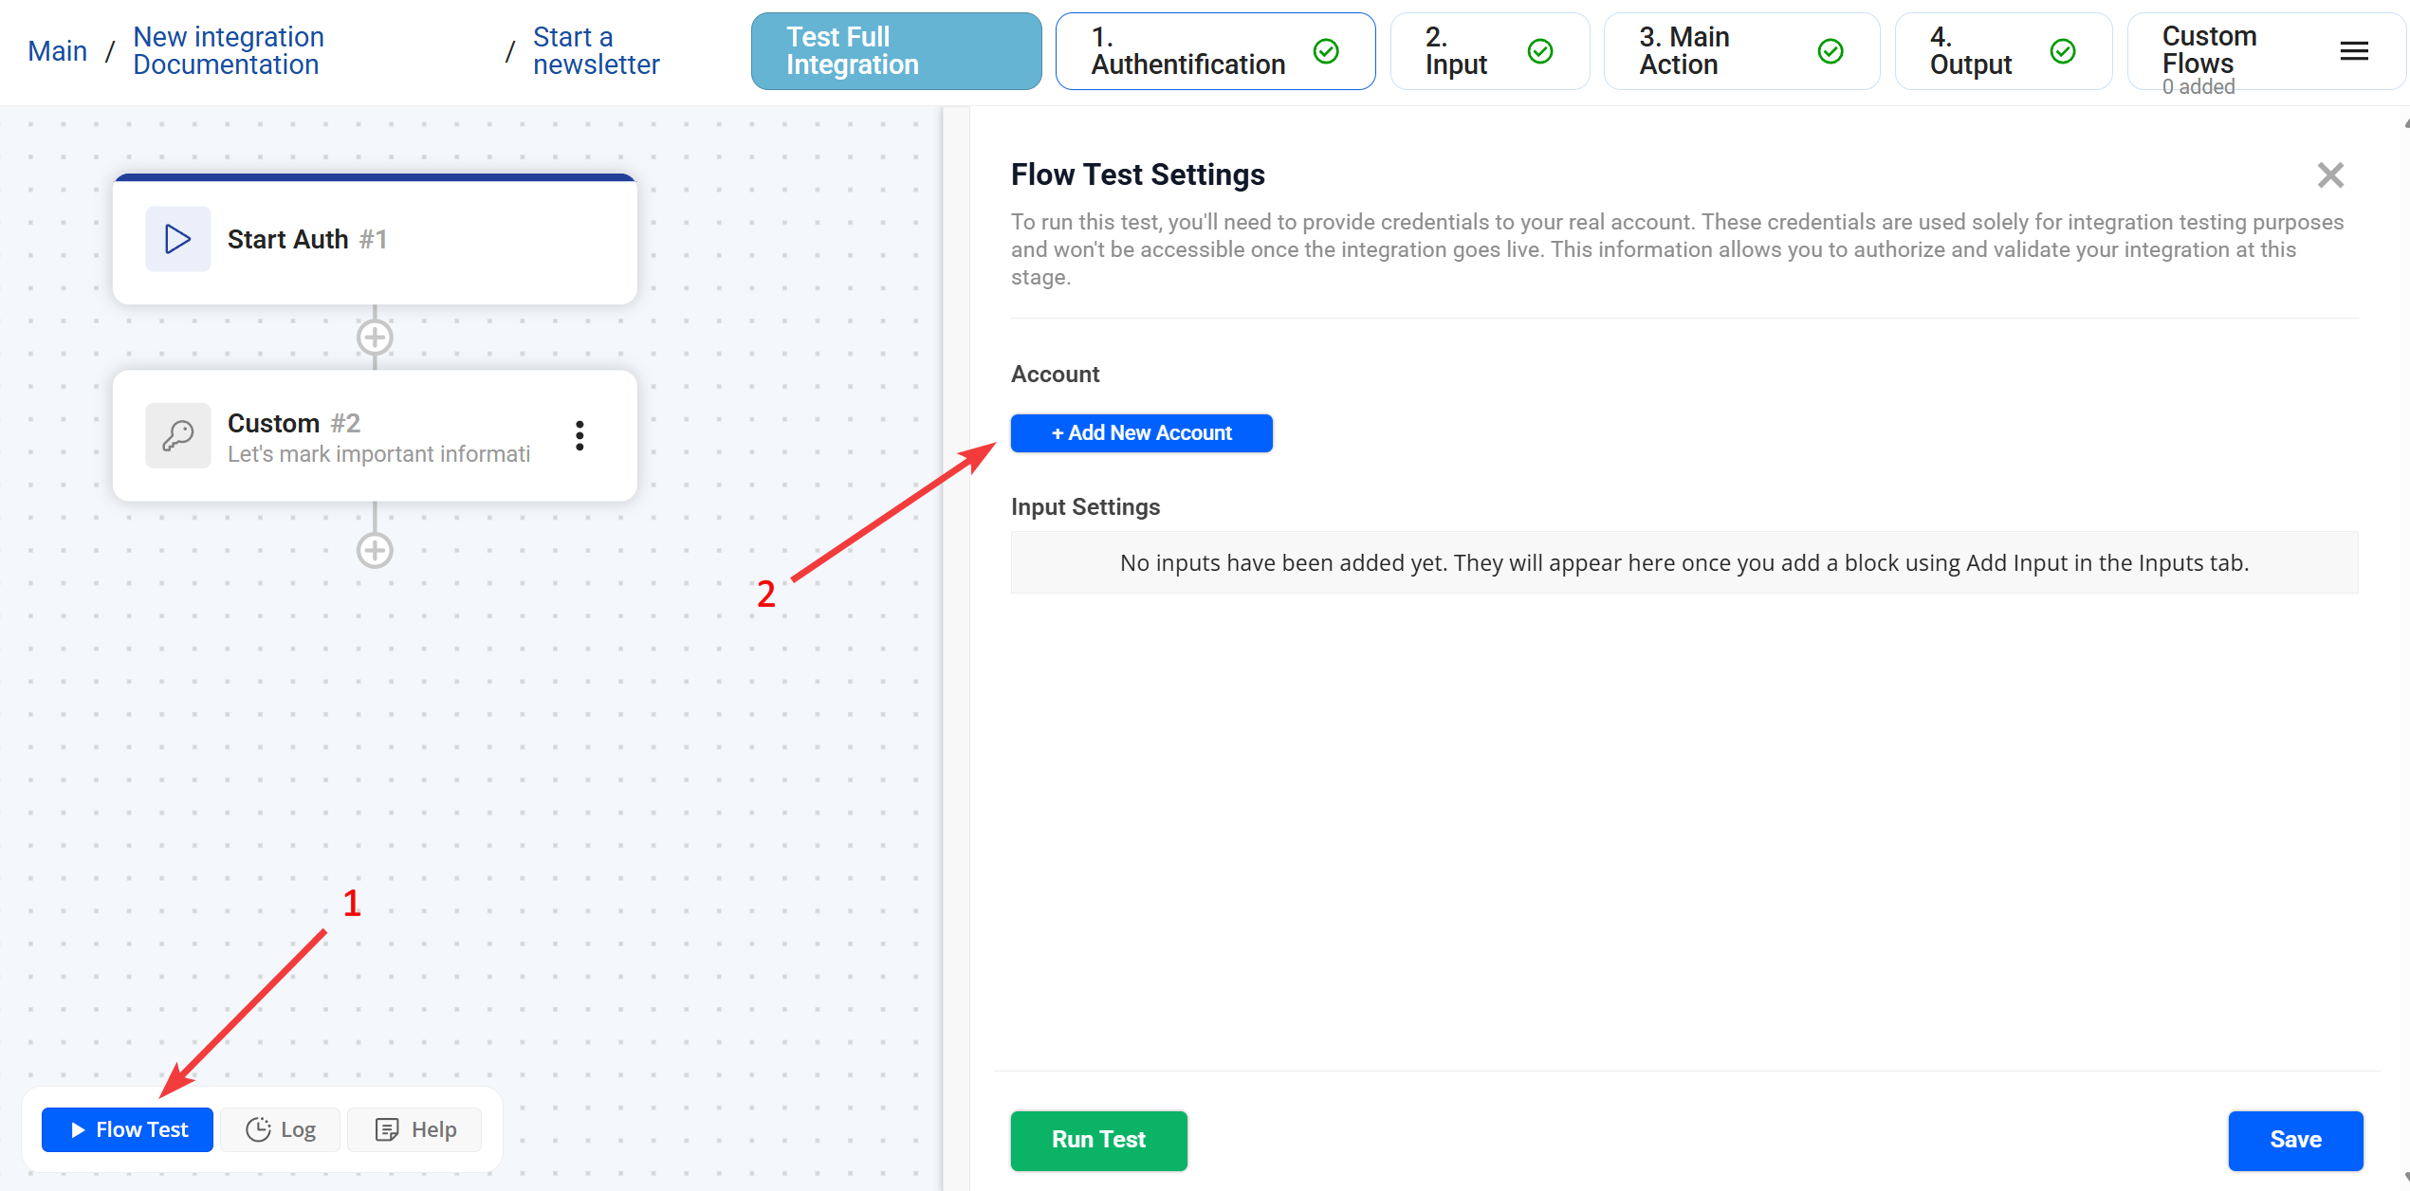The height and width of the screenshot is (1191, 2410).
Task: Click the Custom block key icon
Action: click(x=177, y=435)
